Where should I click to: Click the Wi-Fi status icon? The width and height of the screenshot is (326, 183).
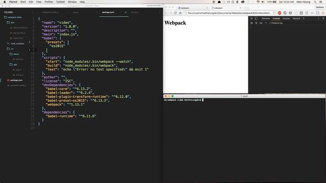(x=258, y=2)
